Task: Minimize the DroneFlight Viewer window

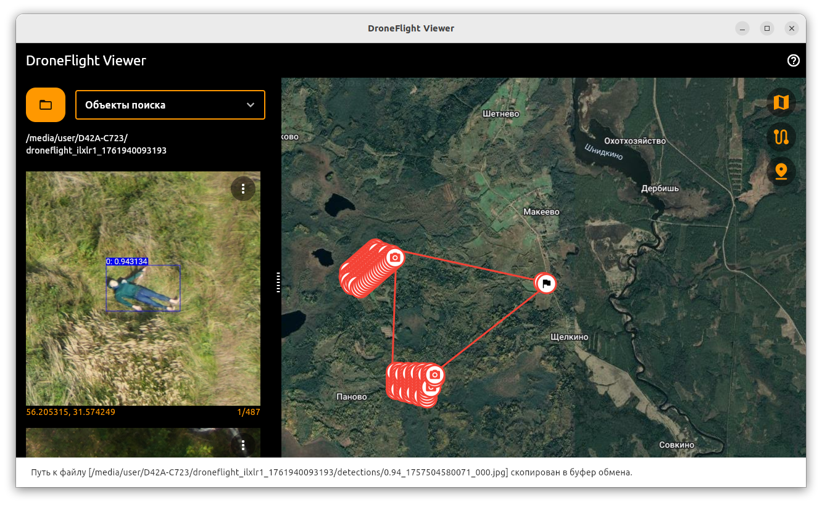Action: point(742,28)
